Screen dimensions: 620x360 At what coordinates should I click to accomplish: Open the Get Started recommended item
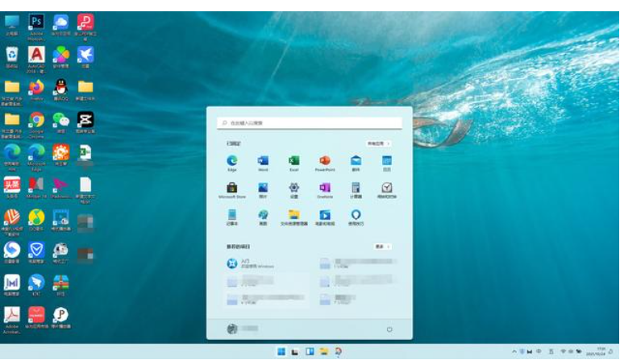[251, 263]
